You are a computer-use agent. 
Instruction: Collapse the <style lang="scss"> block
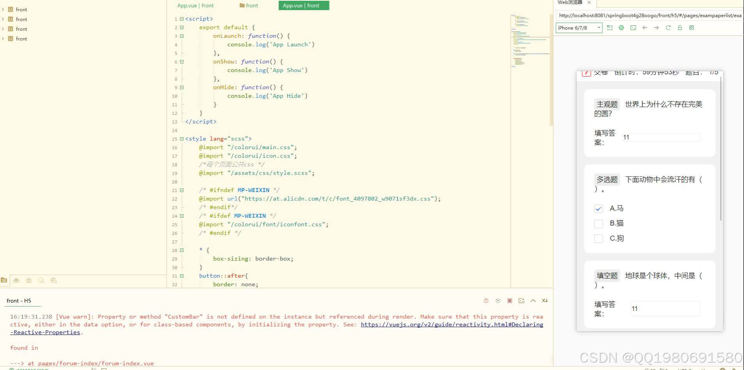pos(182,139)
